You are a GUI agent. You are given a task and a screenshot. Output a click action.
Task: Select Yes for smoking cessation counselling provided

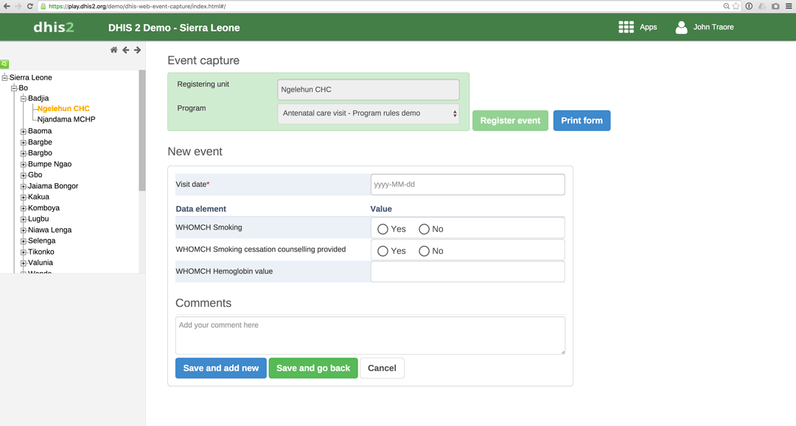pyautogui.click(x=383, y=251)
